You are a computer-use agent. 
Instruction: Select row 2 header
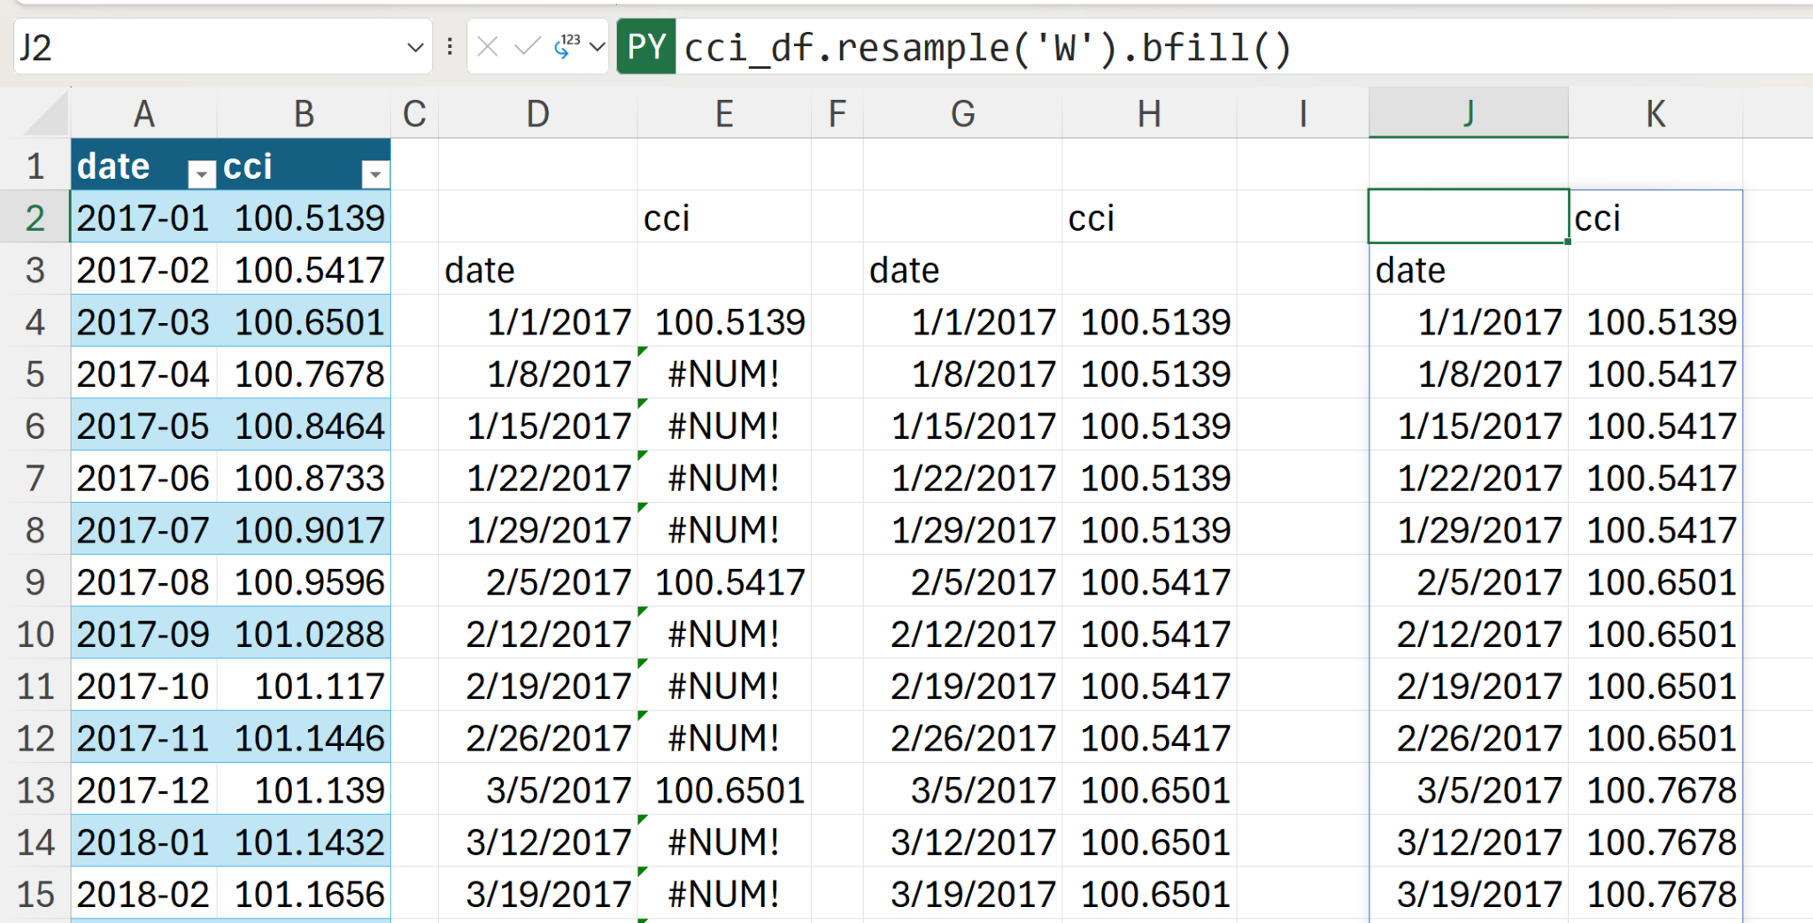pos(35,218)
